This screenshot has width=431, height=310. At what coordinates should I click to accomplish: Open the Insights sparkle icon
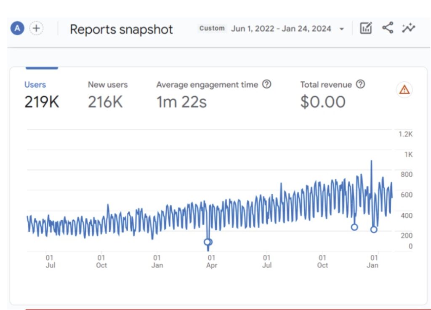408,28
